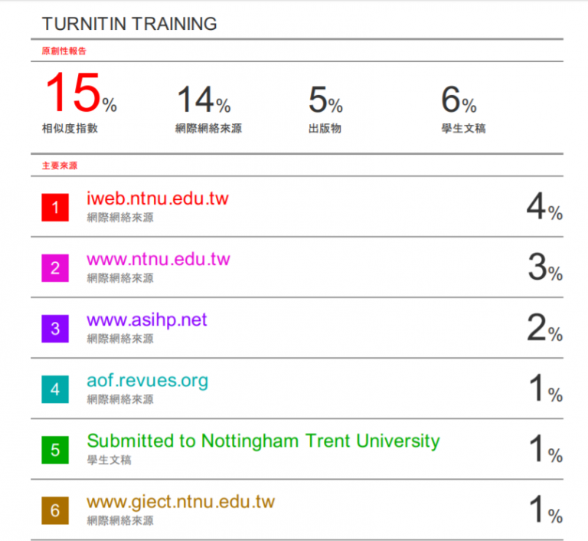The width and height of the screenshot is (588, 541).
Task: Open the iweb.ntnu.edu.tw source link
Action: [158, 198]
